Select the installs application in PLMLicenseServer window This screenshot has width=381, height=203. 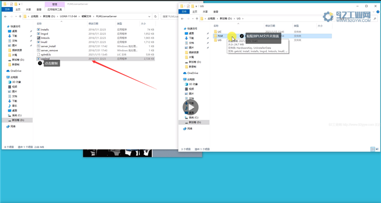pyautogui.click(x=96, y=29)
